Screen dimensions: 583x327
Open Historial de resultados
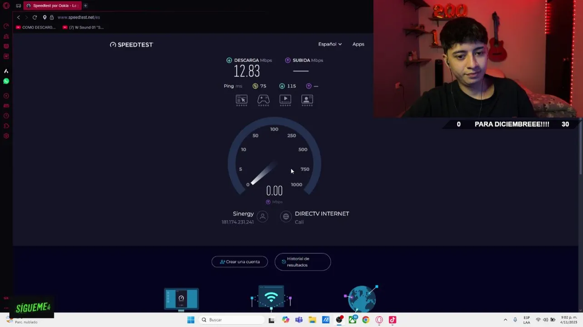pyautogui.click(x=303, y=262)
